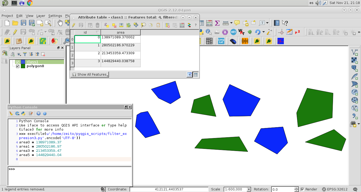Open the field calculator abacus icon in main toolbar

(209, 23)
